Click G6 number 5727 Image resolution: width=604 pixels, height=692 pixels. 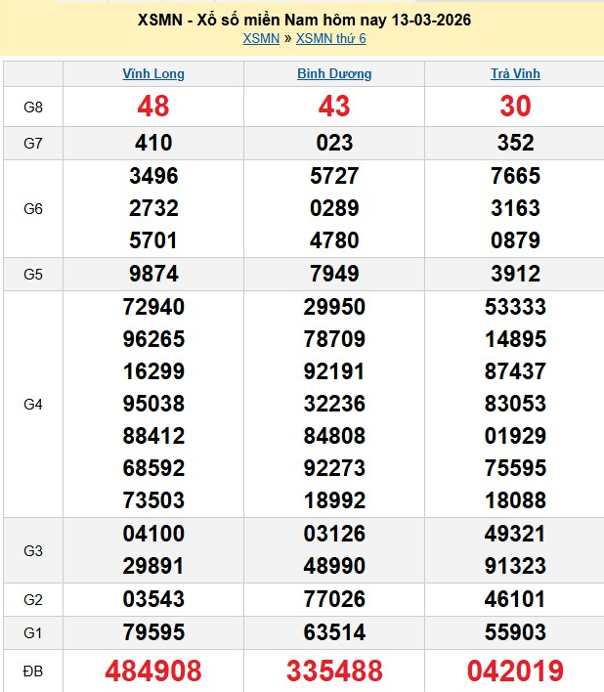[334, 176]
